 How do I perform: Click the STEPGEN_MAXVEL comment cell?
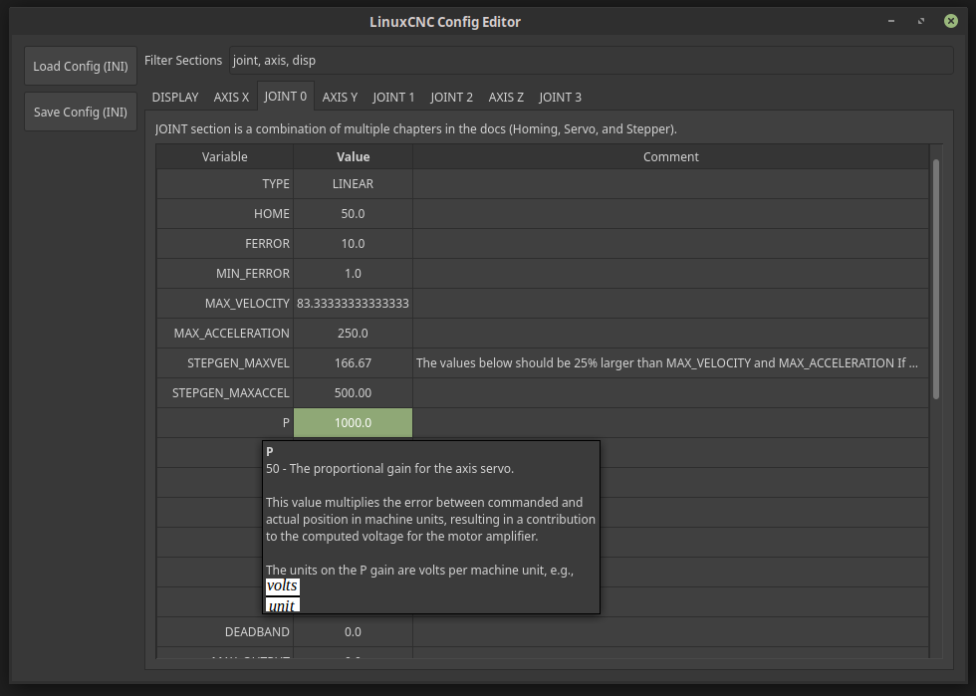[x=671, y=363]
